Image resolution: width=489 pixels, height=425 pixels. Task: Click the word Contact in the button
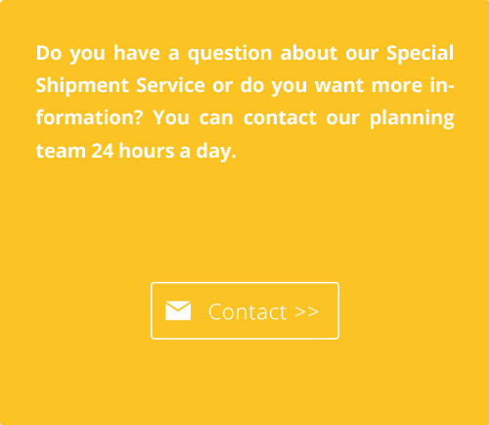coord(247,311)
